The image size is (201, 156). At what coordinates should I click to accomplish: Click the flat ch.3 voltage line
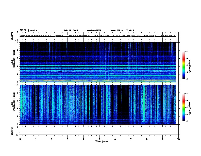pos(98,131)
